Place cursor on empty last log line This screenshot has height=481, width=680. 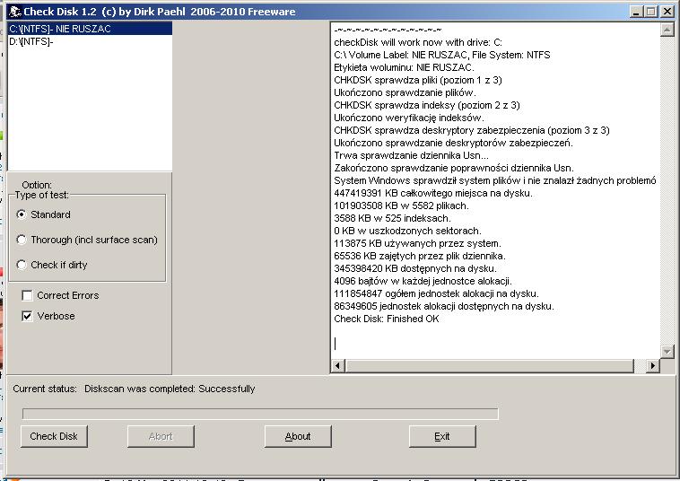[494, 344]
